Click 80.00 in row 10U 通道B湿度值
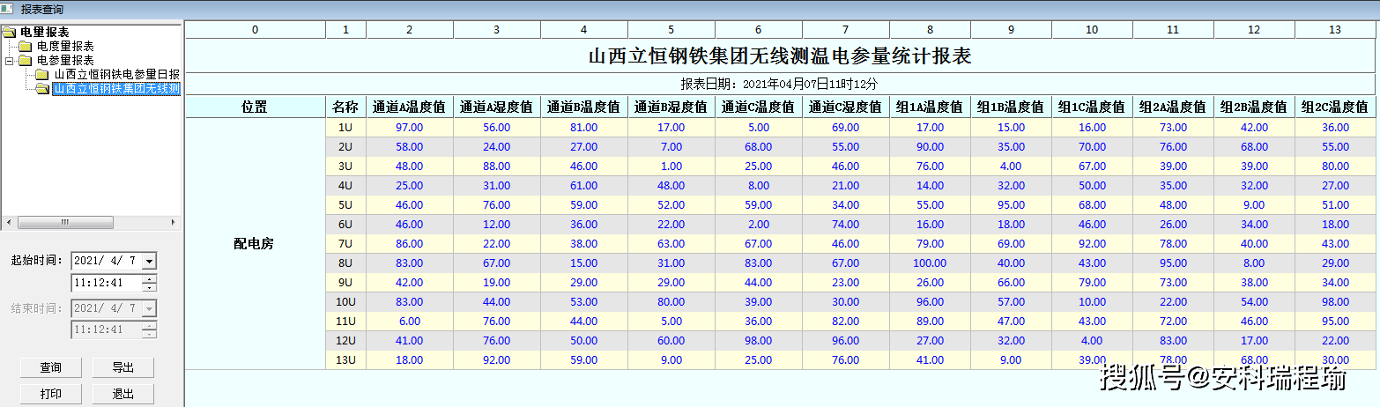 671,302
